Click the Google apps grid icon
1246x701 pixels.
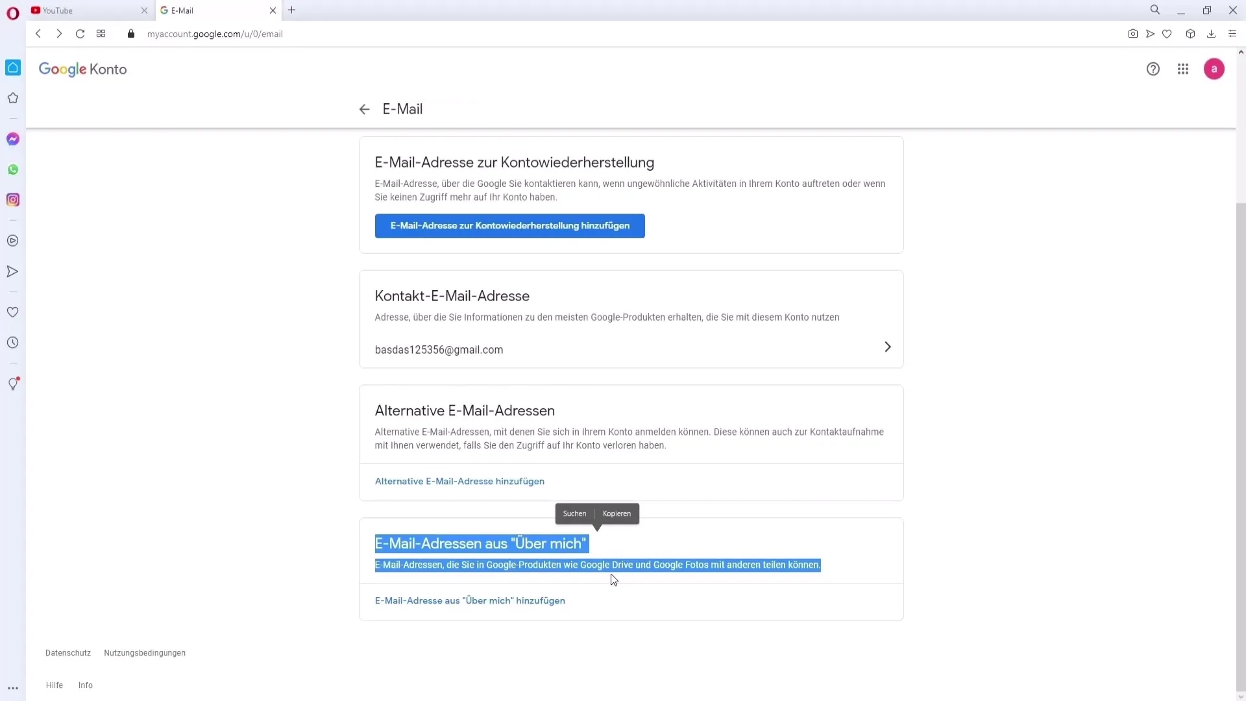[x=1184, y=68]
